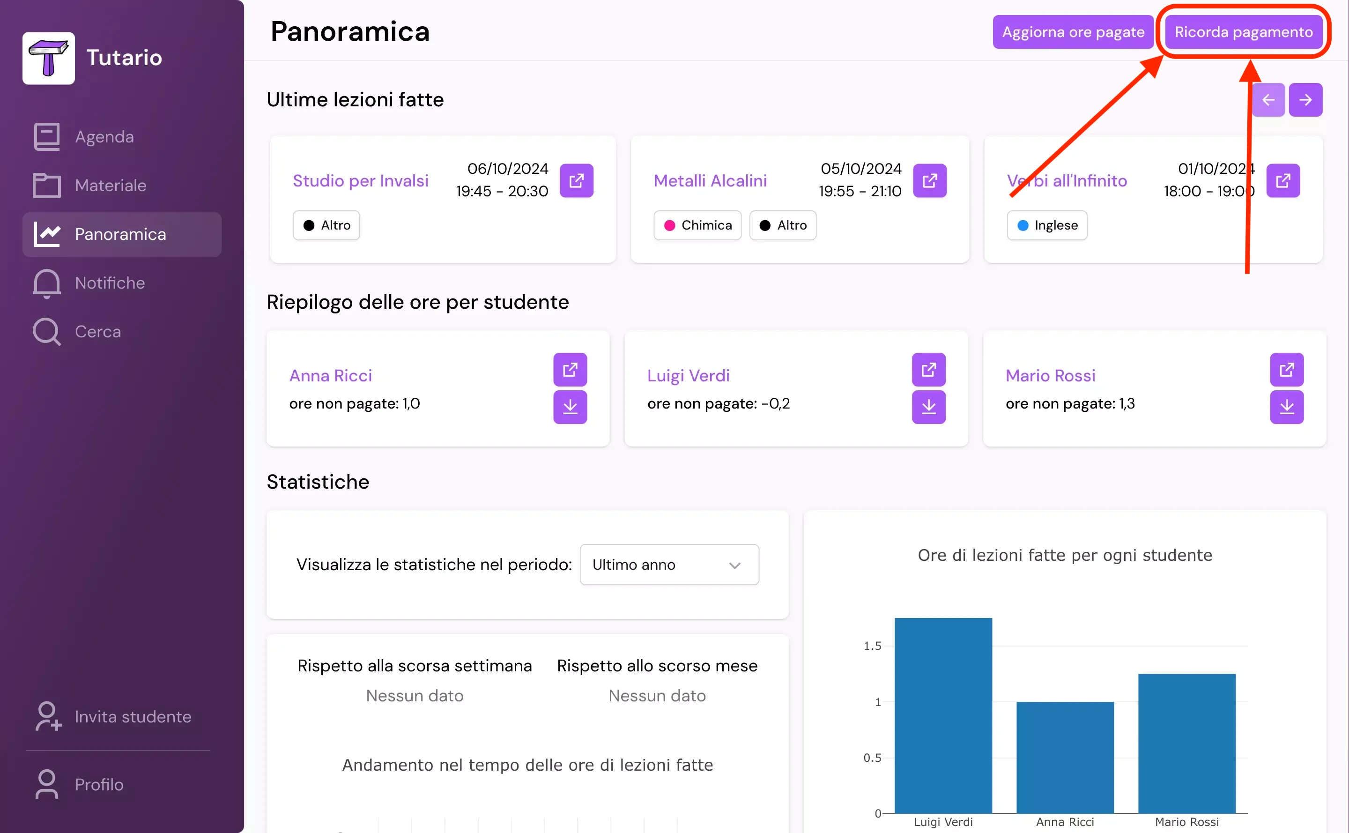Go to Materiale in sidebar
Image resolution: width=1349 pixels, height=833 pixels.
point(110,186)
